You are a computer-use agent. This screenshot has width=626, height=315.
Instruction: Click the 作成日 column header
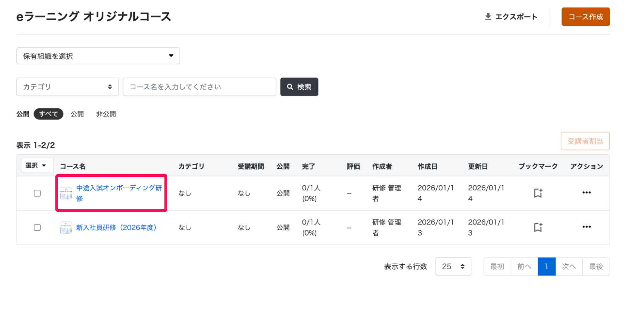[x=427, y=166]
